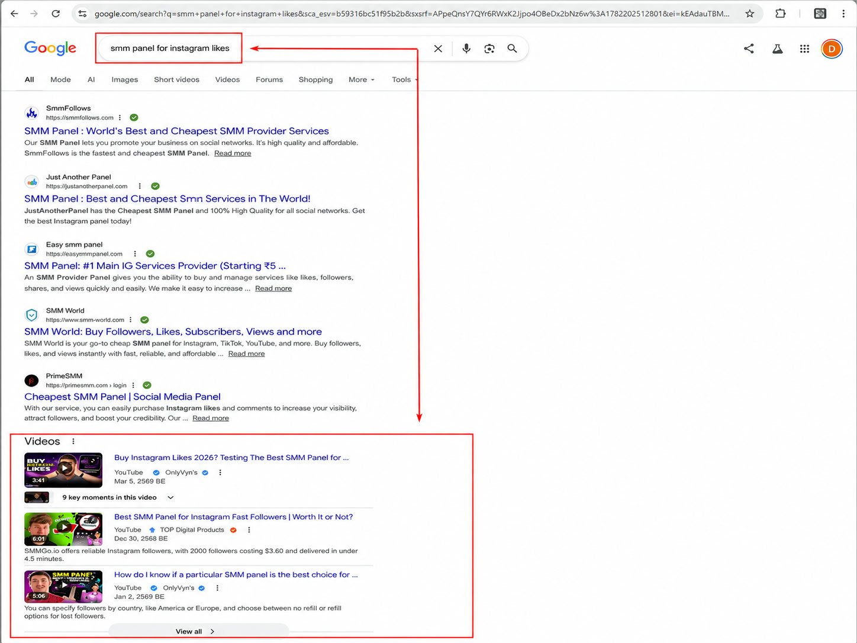The height and width of the screenshot is (643, 857).
Task: Click the share icon near the top right
Action: click(x=749, y=49)
